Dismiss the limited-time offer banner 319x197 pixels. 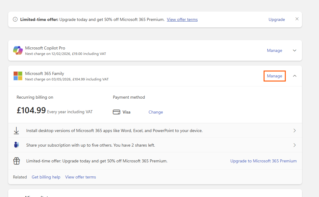click(x=297, y=19)
